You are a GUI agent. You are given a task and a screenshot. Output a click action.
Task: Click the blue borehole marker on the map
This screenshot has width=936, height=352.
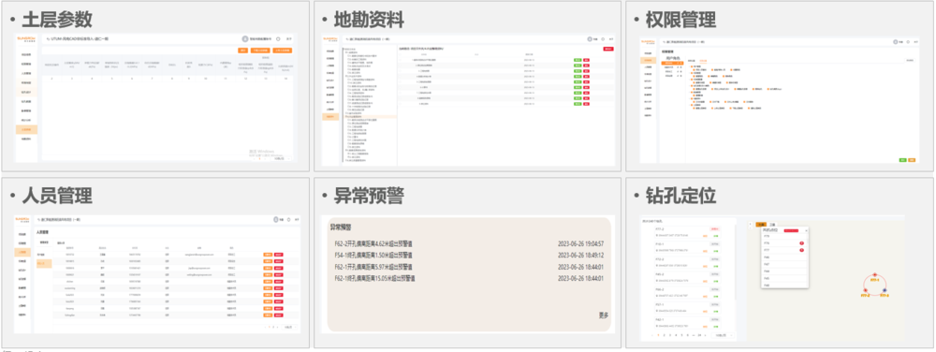pos(885,290)
